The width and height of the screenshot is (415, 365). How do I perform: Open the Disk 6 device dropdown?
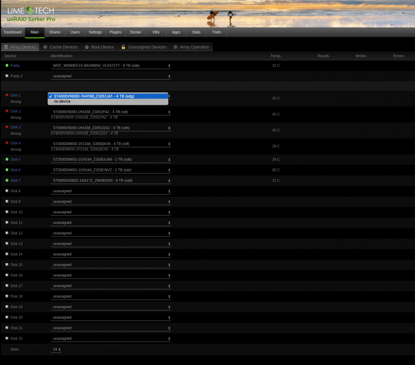(x=111, y=170)
